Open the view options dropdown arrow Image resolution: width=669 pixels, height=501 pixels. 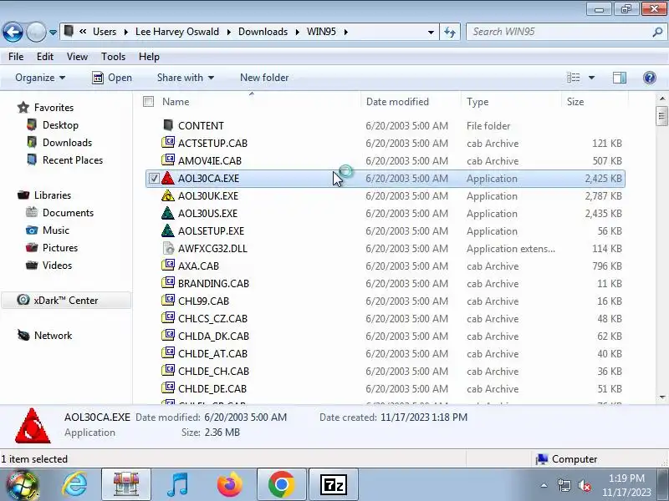coord(591,78)
